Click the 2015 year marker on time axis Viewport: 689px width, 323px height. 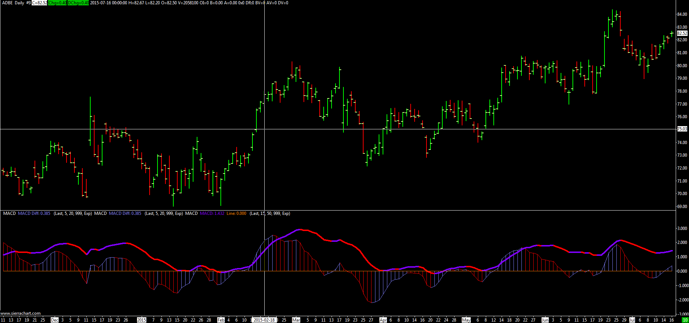coord(142,320)
